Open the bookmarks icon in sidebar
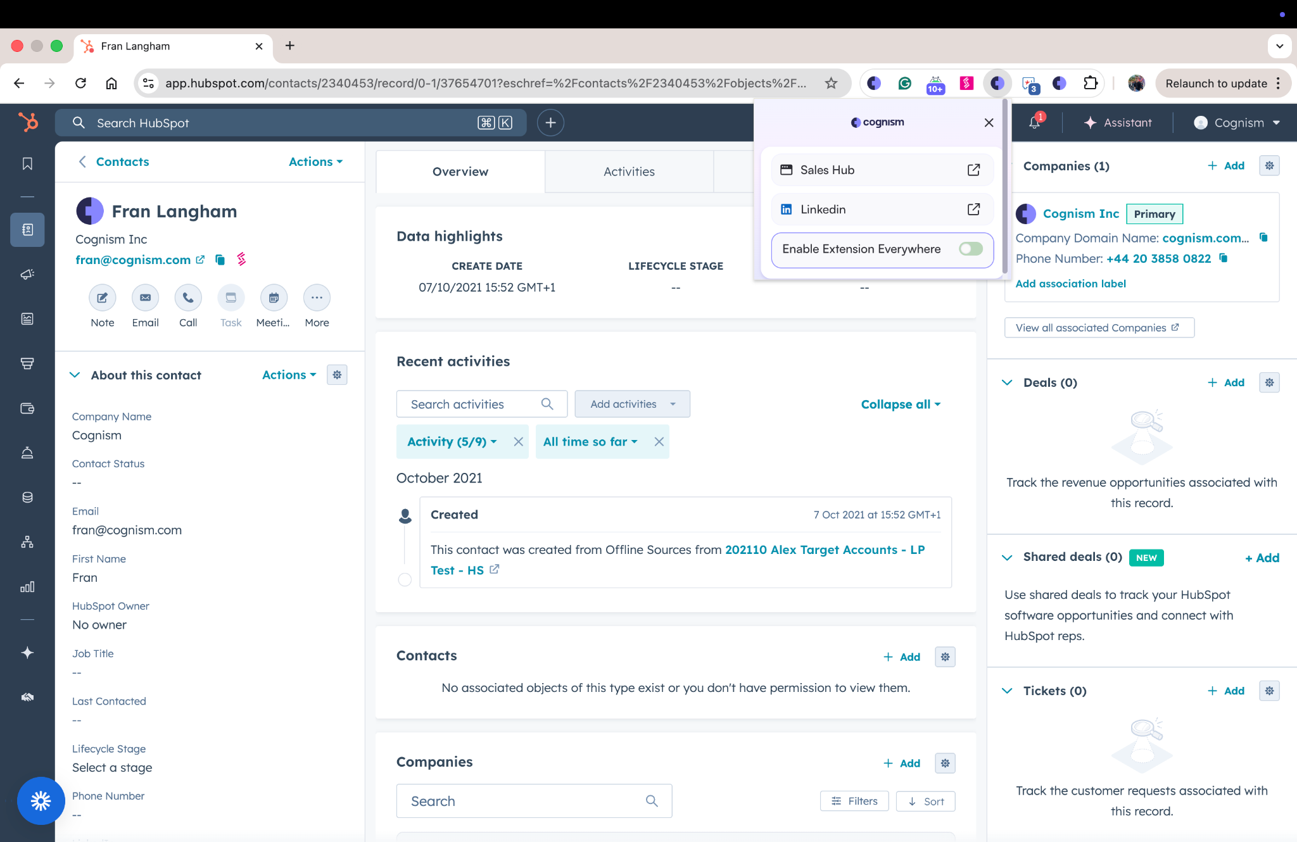1297x842 pixels. tap(27, 164)
